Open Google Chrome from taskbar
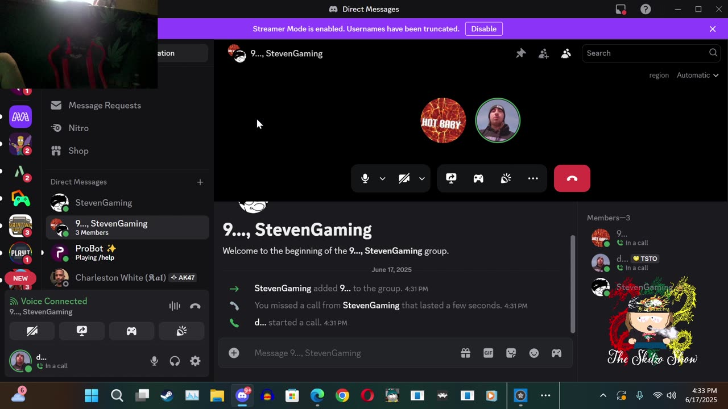Screen dimensions: 728x409 (342, 395)
